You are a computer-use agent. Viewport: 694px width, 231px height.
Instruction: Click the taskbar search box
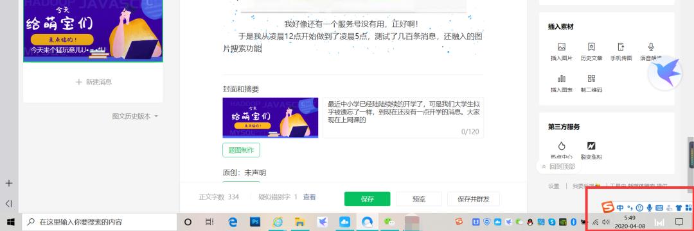point(100,222)
